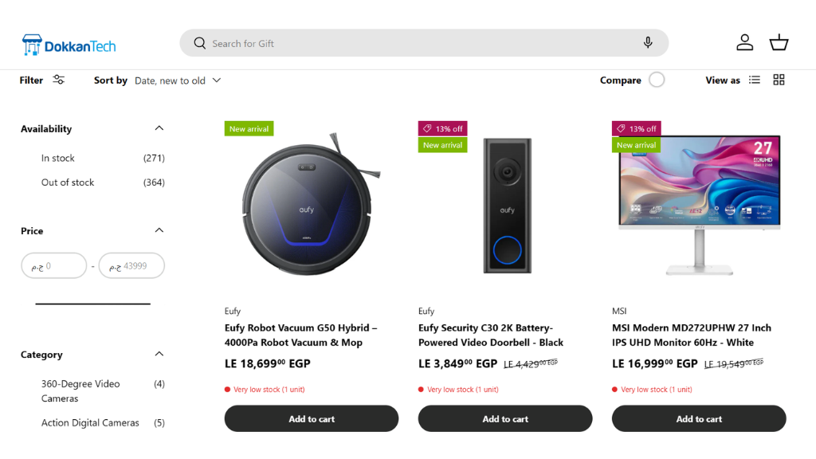Click the search magnifier icon
The image size is (816, 459).
click(200, 43)
